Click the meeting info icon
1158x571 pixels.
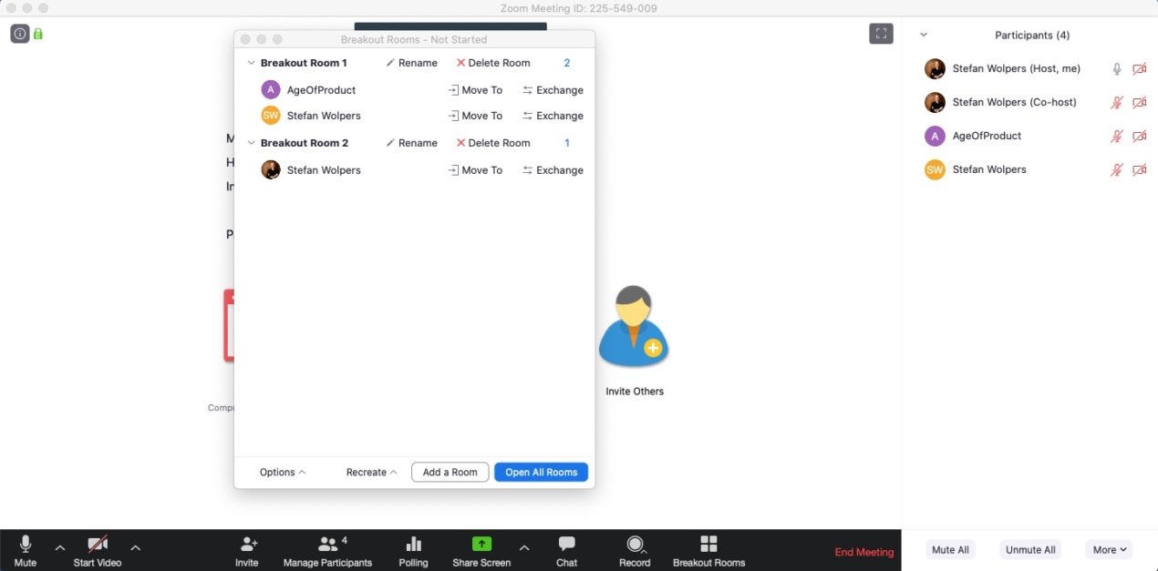20,34
